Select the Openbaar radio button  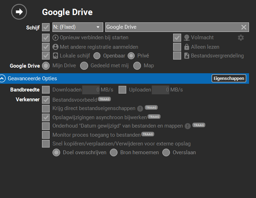pyautogui.click(x=97, y=56)
